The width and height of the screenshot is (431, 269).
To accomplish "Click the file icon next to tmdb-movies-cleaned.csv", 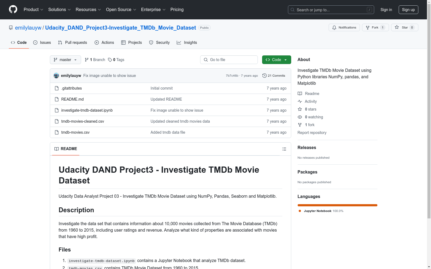I will (57, 121).
